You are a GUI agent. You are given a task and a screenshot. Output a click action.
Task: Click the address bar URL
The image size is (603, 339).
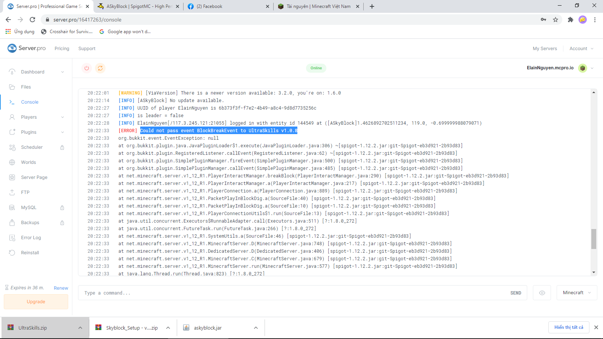[x=87, y=20]
